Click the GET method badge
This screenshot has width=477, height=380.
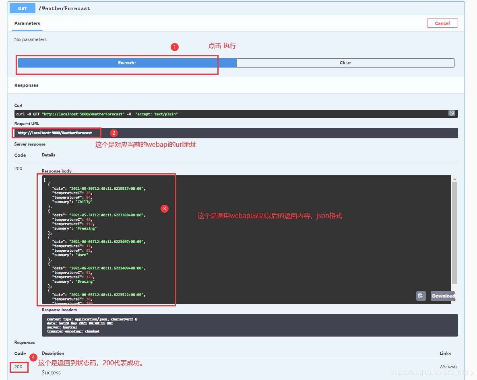tap(22, 8)
